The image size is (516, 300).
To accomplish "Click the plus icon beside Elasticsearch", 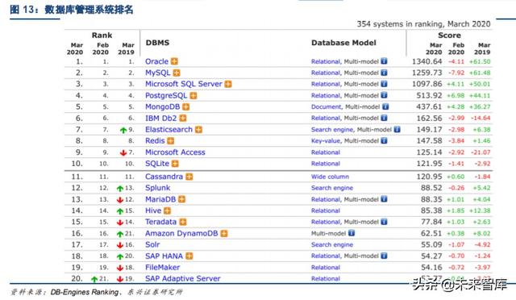I will [198, 129].
